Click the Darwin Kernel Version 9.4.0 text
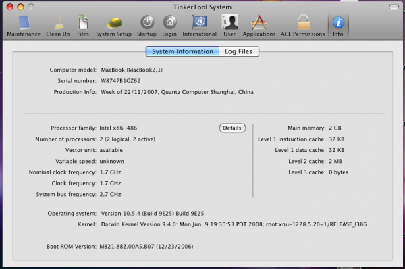405x269 pixels. (x=234, y=224)
